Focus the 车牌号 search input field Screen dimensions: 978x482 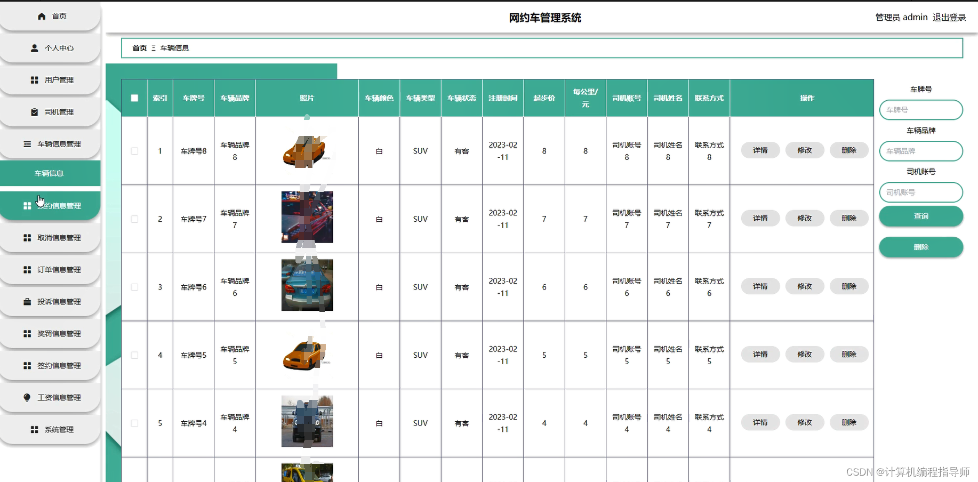click(x=921, y=110)
